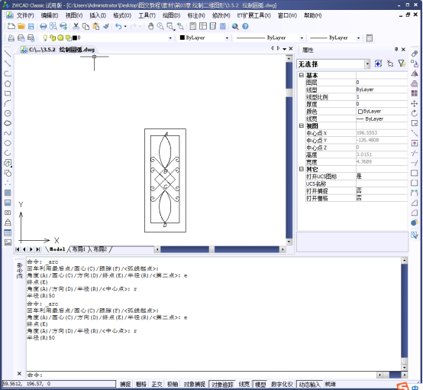
Task: Toggle 线宽 lineweight display in status bar
Action: click(x=244, y=384)
